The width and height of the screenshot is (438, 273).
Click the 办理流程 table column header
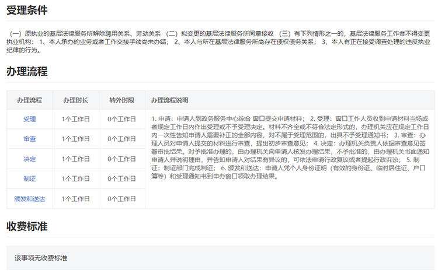[x=29, y=100]
